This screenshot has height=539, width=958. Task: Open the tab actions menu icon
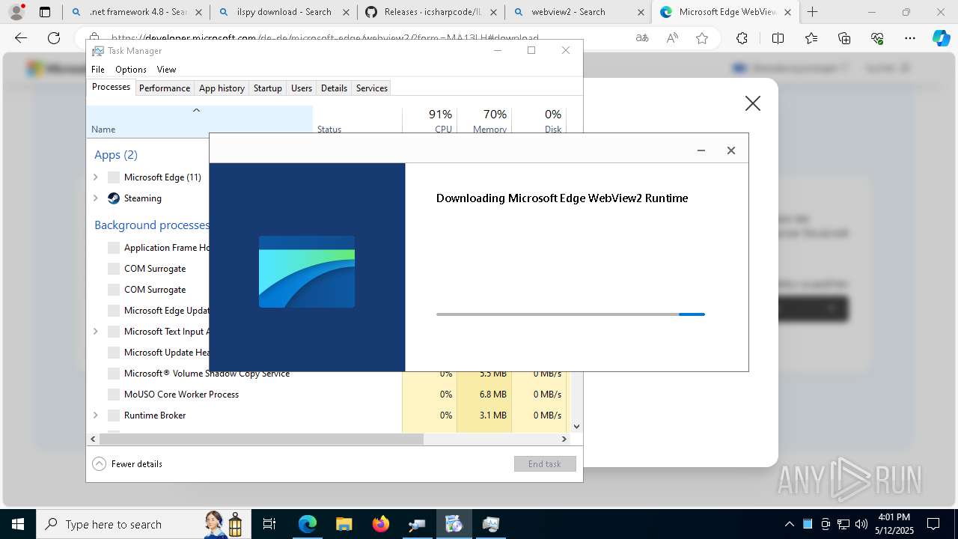click(x=45, y=12)
